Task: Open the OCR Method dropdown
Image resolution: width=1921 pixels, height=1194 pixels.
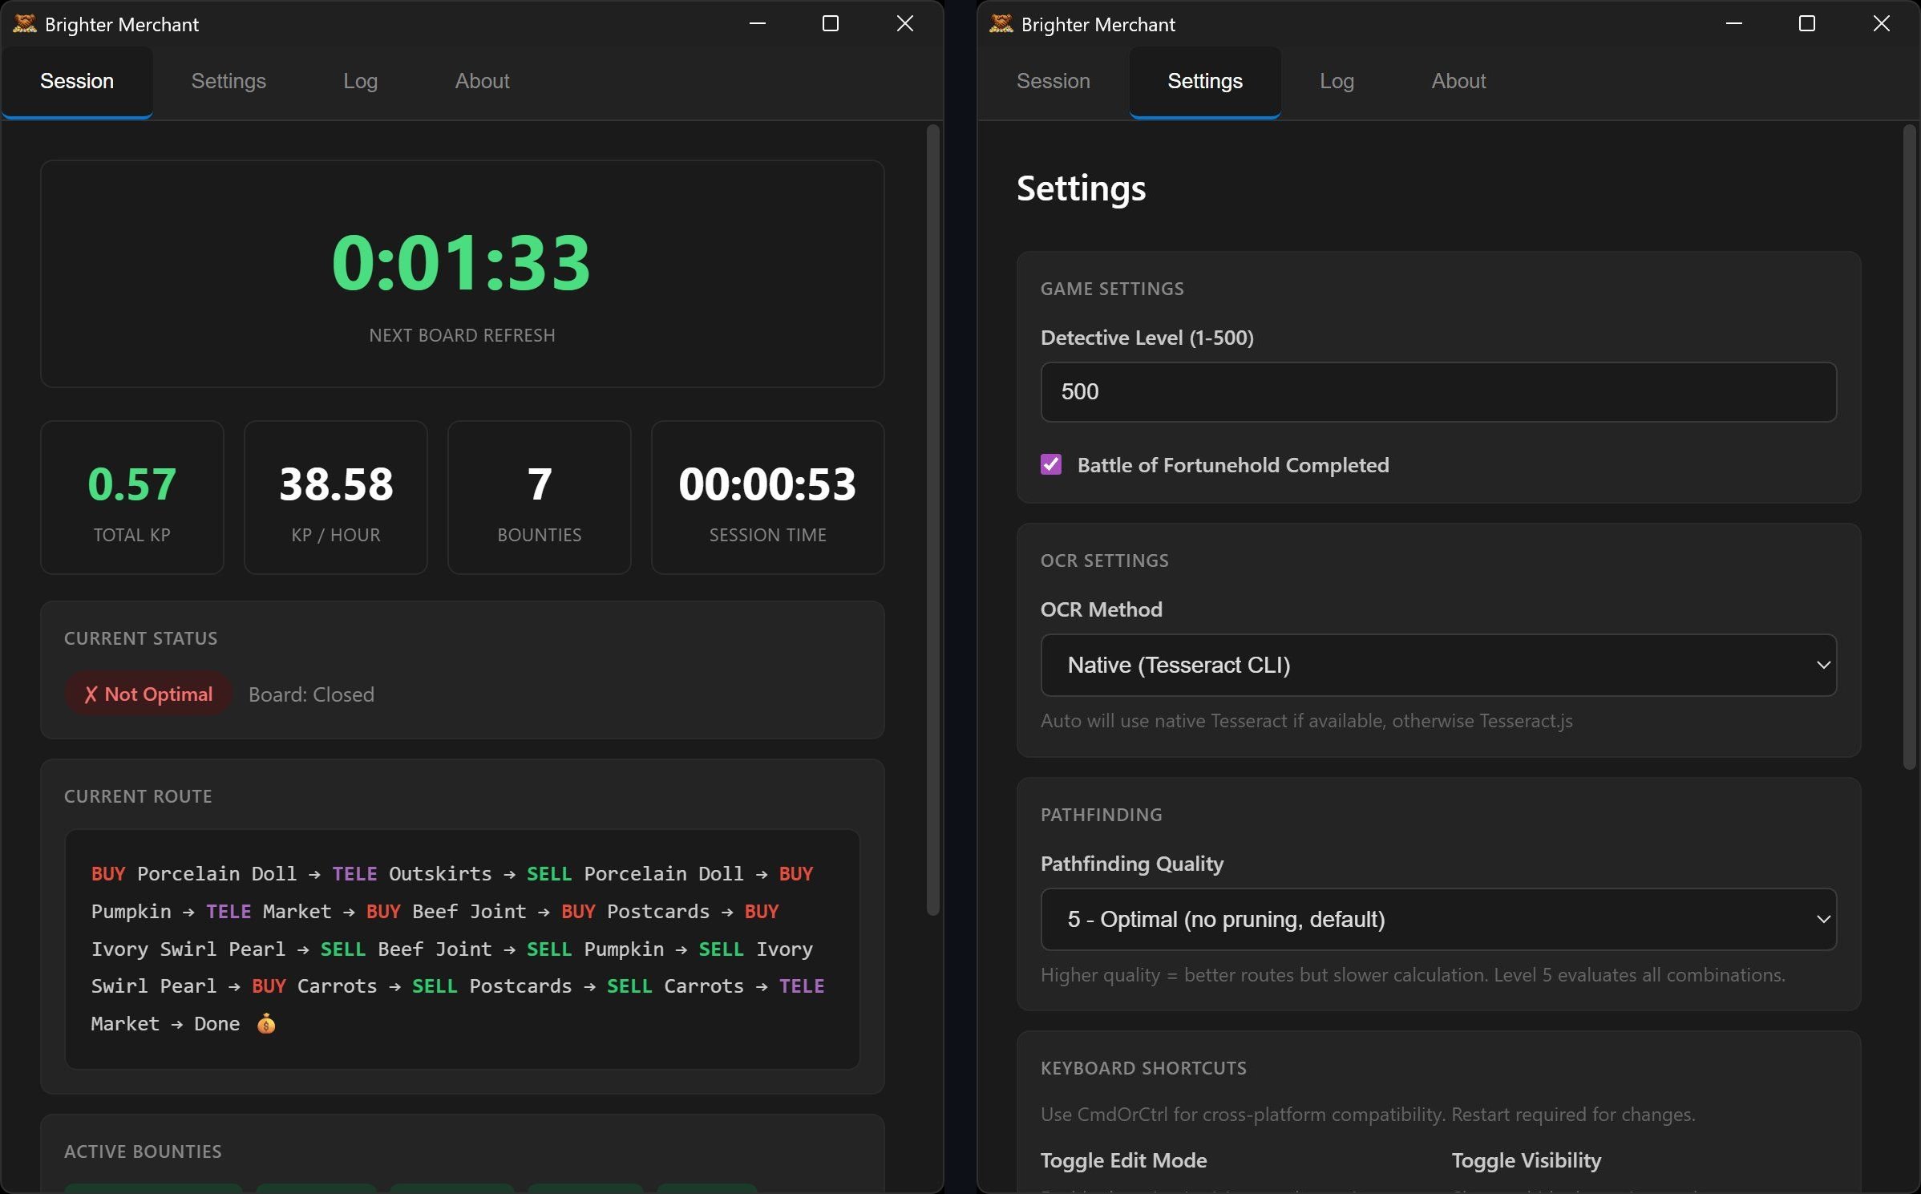Action: (x=1438, y=665)
